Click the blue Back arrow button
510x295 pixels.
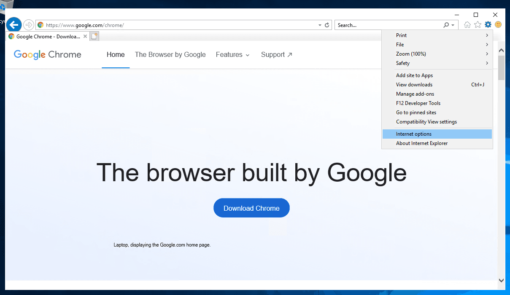(x=14, y=24)
